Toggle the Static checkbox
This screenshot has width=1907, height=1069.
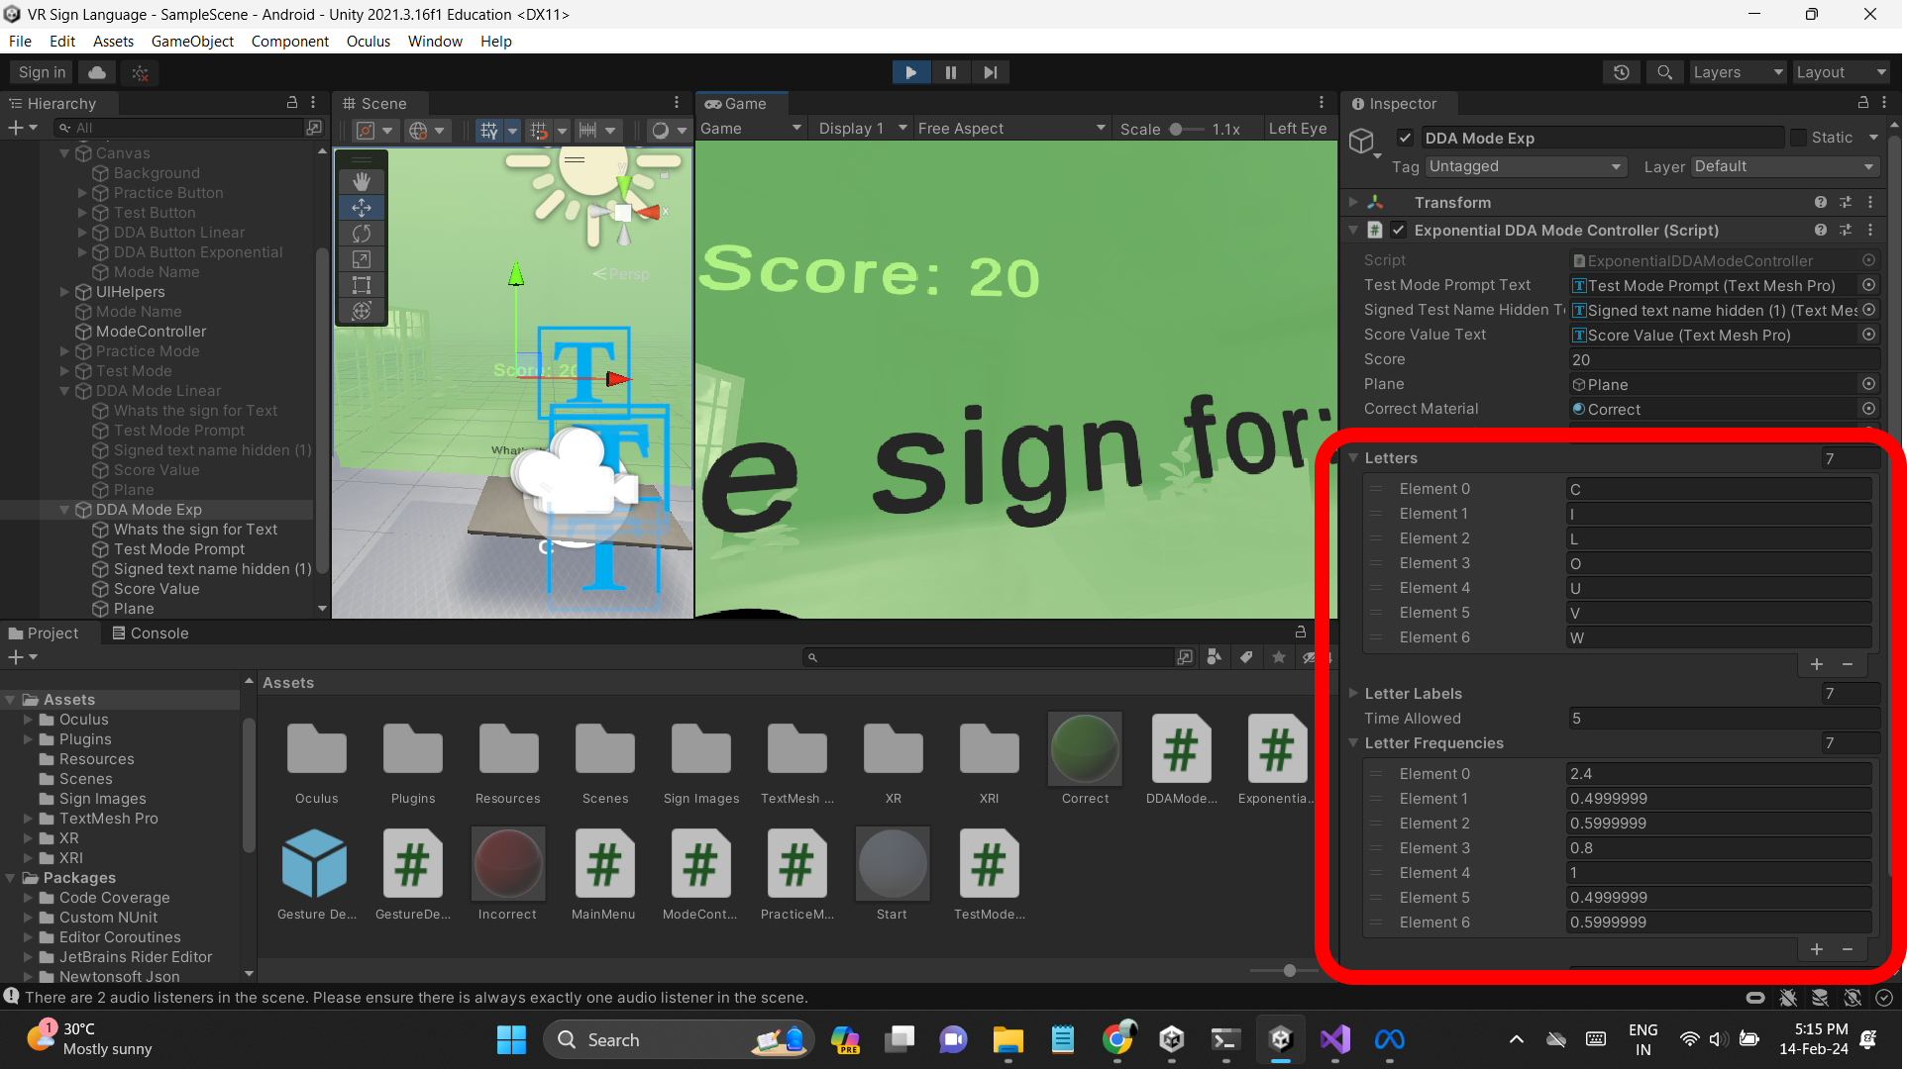point(1799,138)
